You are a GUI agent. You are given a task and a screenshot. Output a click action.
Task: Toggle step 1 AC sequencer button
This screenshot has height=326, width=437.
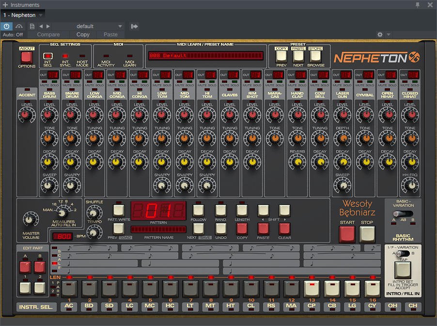point(69,289)
